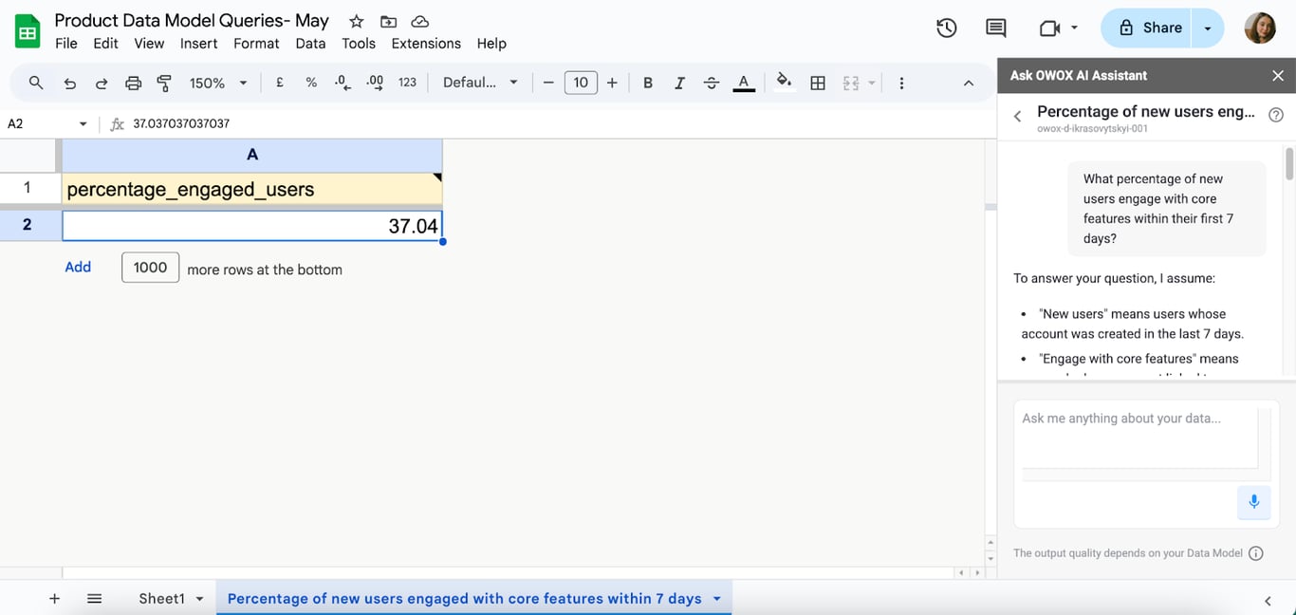Open the all sheets list icon

pos(94,599)
